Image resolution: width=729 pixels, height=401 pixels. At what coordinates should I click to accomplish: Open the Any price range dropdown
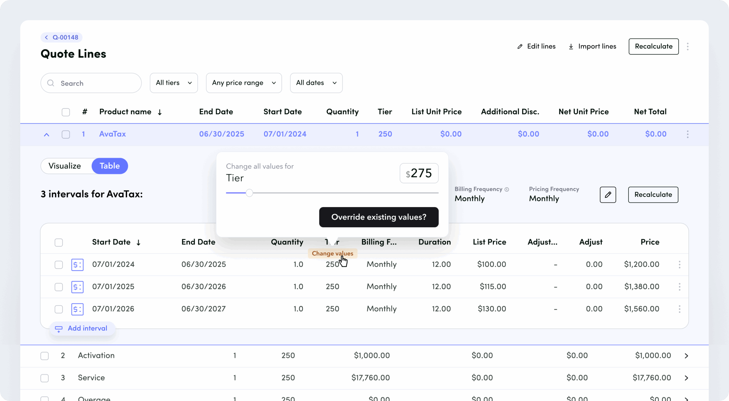(244, 83)
